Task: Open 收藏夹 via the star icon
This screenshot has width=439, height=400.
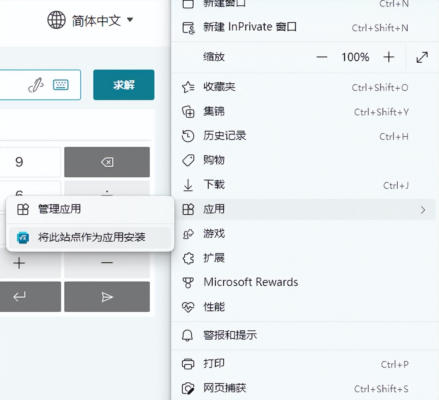Action: [x=188, y=88]
